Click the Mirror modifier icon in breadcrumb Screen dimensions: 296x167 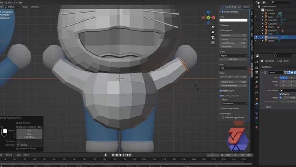pyautogui.click(x=281, y=61)
